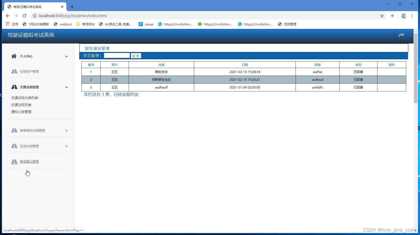Click the date 2021-01-04 02:55:50
The image size is (420, 235).
(245, 87)
